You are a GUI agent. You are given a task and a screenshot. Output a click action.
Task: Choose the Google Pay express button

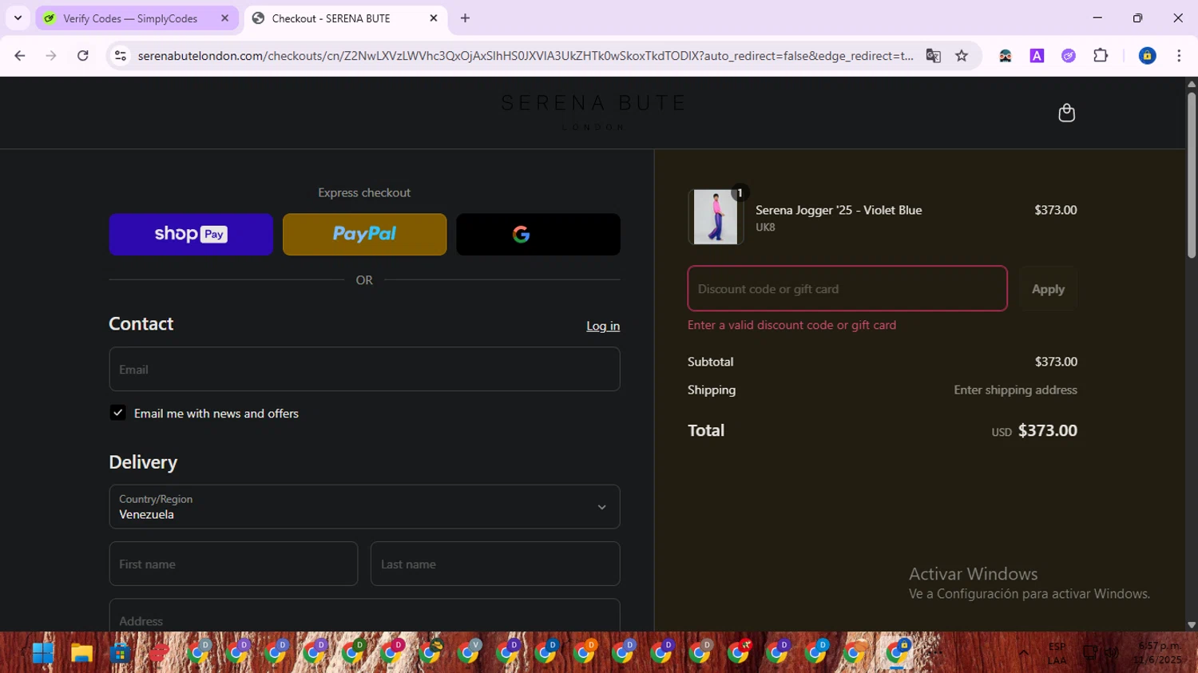(x=538, y=234)
